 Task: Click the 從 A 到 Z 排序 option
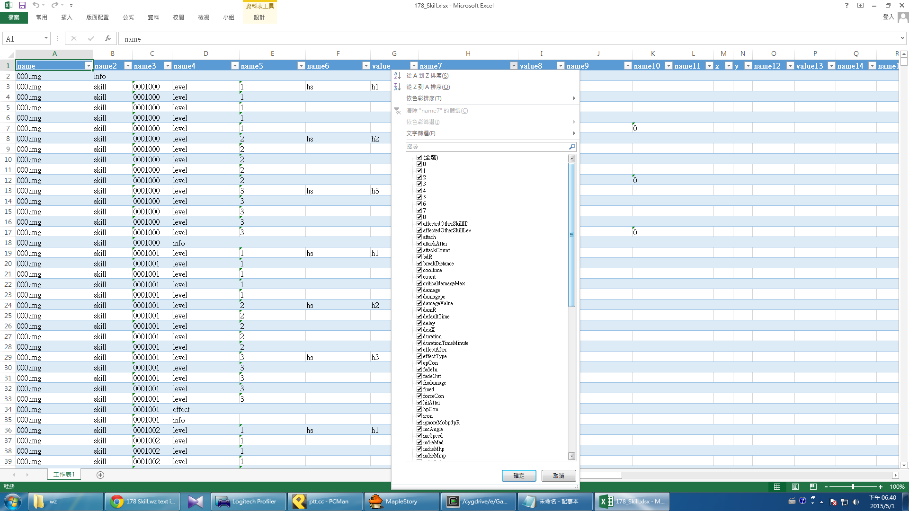485,76
